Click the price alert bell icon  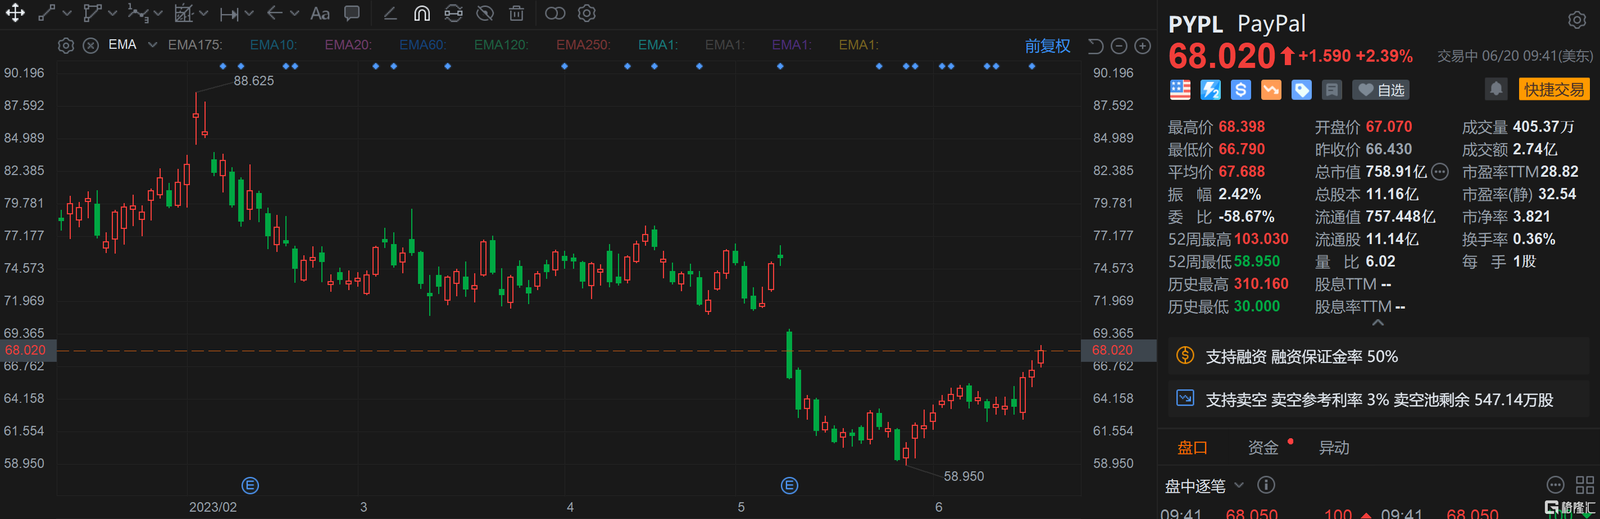point(1496,89)
